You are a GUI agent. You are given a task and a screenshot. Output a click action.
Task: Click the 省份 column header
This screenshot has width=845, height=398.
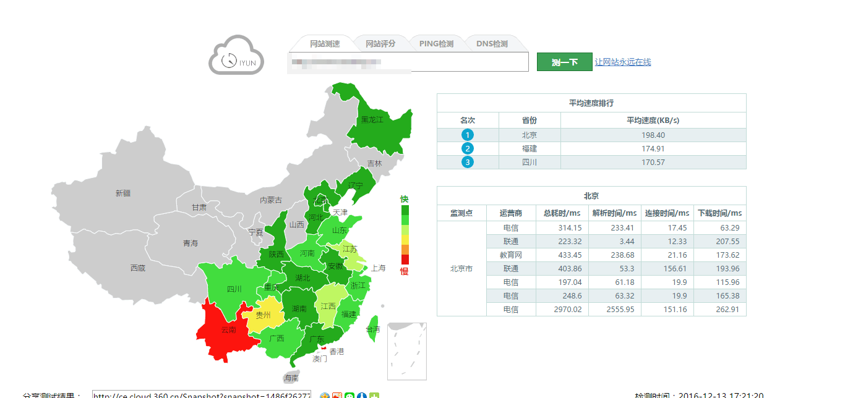pyautogui.click(x=530, y=121)
